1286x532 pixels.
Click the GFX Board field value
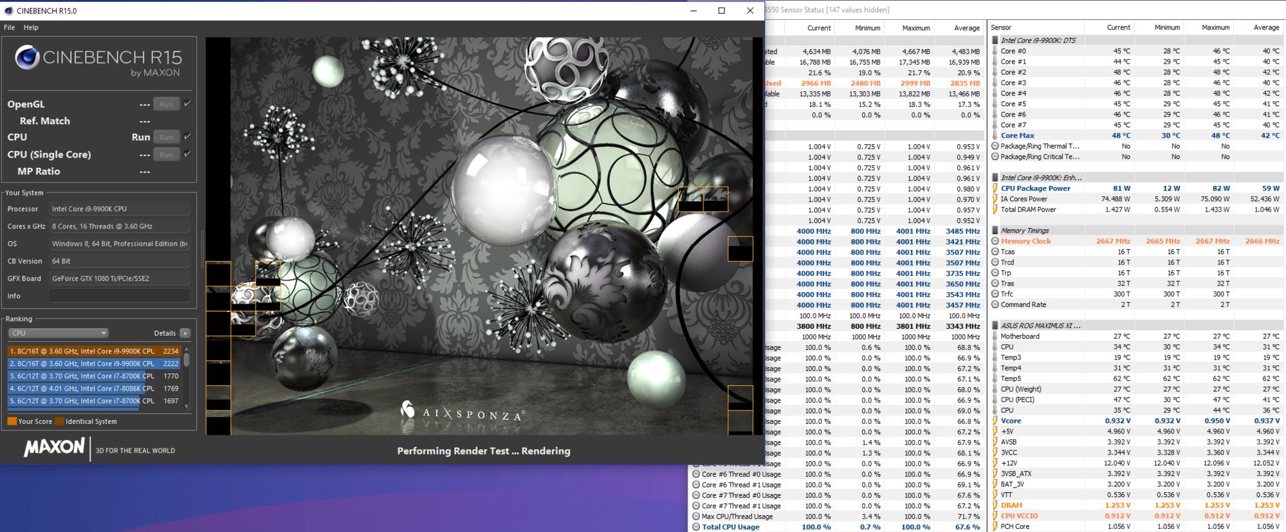(x=119, y=279)
